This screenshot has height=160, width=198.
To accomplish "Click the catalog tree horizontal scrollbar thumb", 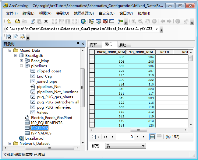I will (50, 148).
